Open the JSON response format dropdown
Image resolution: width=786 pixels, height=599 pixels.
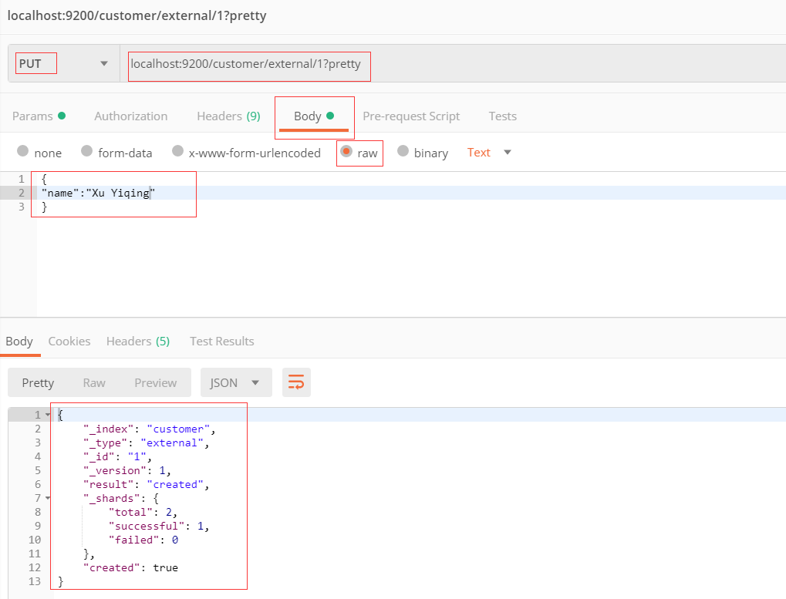point(236,382)
